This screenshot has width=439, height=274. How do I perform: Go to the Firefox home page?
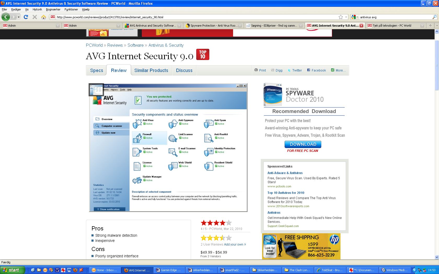pos(44,17)
